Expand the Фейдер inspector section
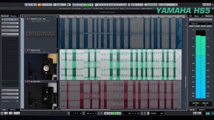 (x=10, y=94)
